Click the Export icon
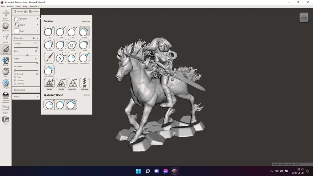This screenshot has height=176, width=313. coord(6,108)
